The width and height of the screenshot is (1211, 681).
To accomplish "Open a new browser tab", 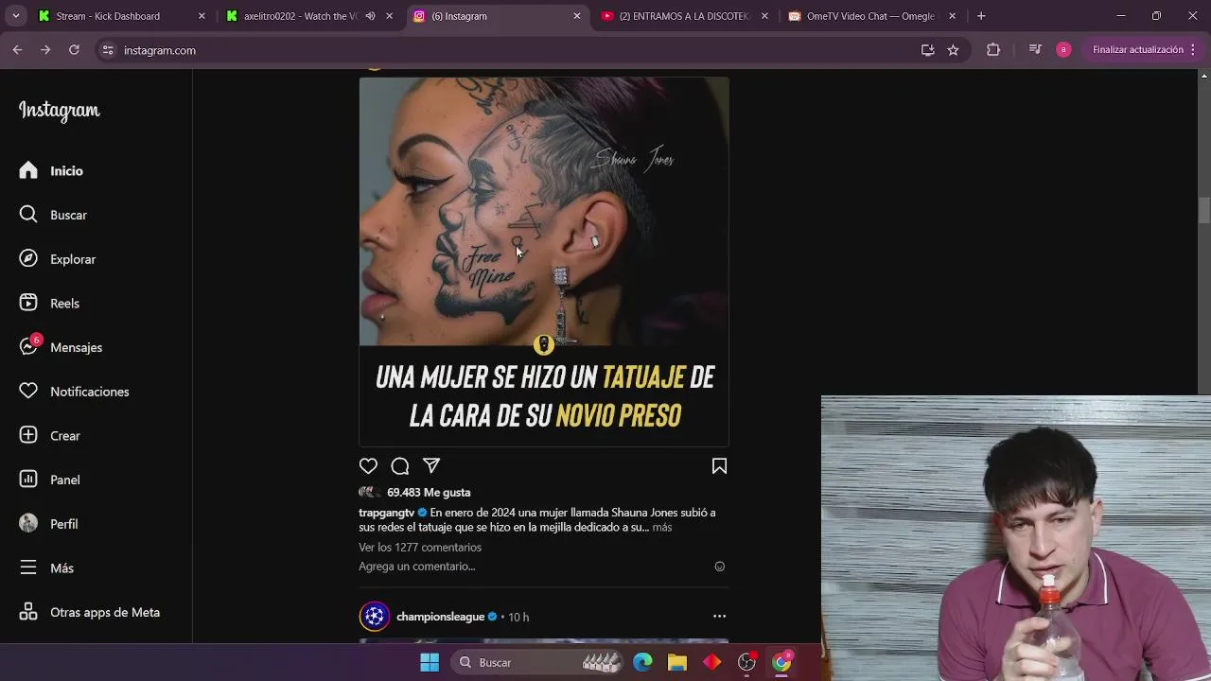I will [x=981, y=16].
